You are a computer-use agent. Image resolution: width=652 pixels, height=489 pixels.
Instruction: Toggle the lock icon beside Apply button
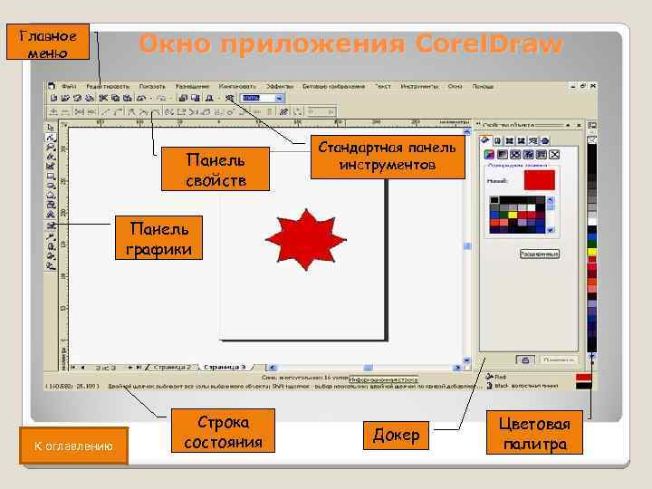525,360
